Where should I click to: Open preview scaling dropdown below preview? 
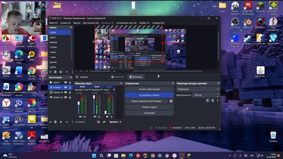coord(114,71)
